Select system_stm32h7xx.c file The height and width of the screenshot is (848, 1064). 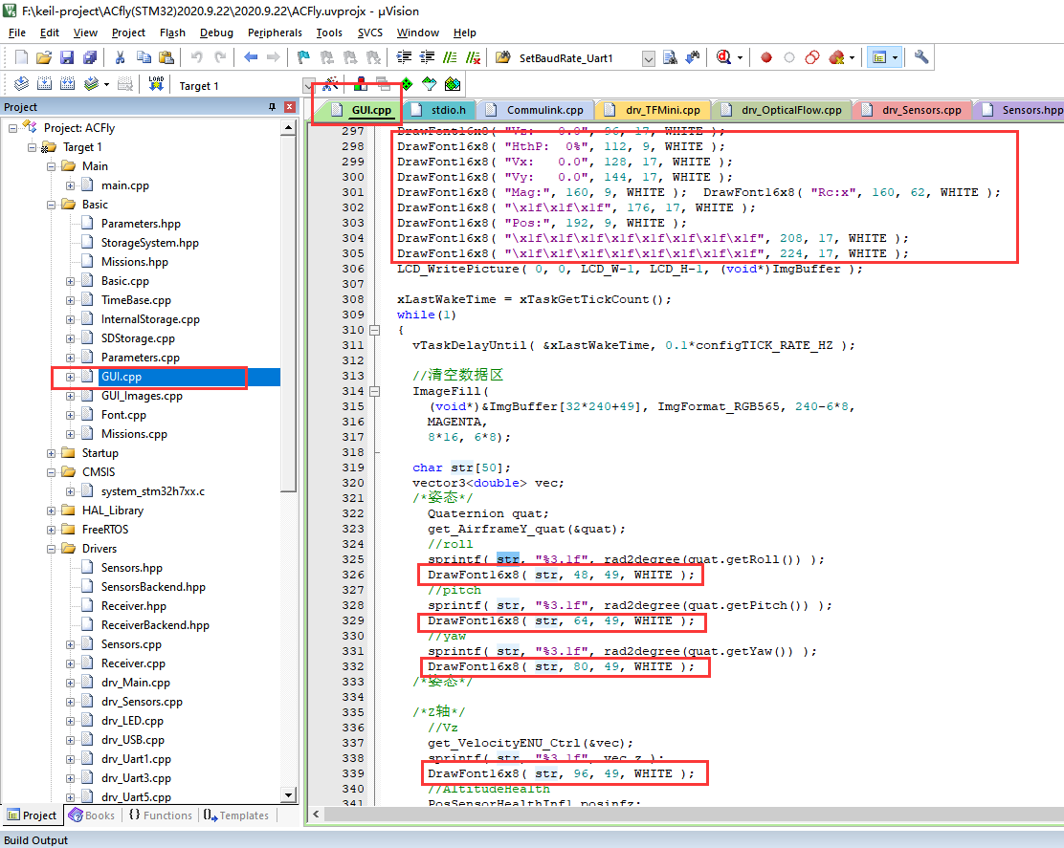(153, 491)
